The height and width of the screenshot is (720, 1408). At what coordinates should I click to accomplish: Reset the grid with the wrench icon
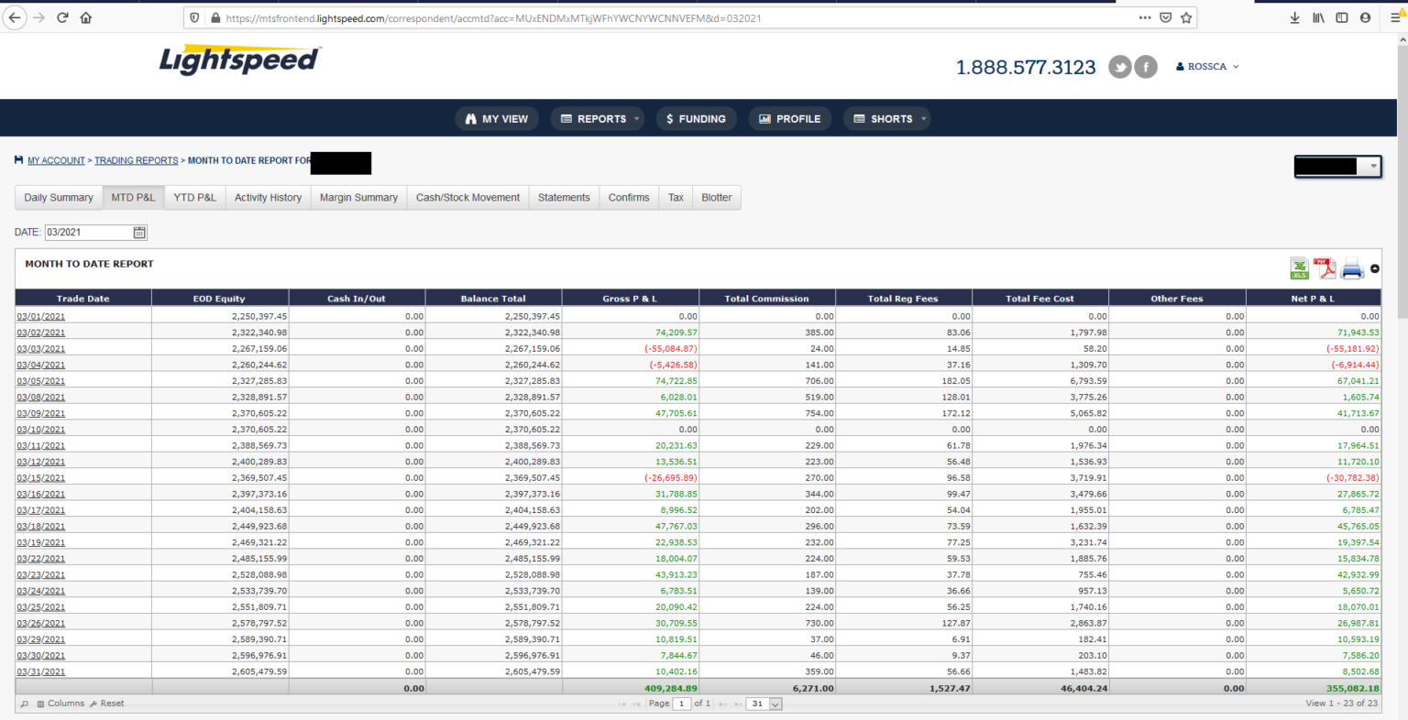point(93,704)
